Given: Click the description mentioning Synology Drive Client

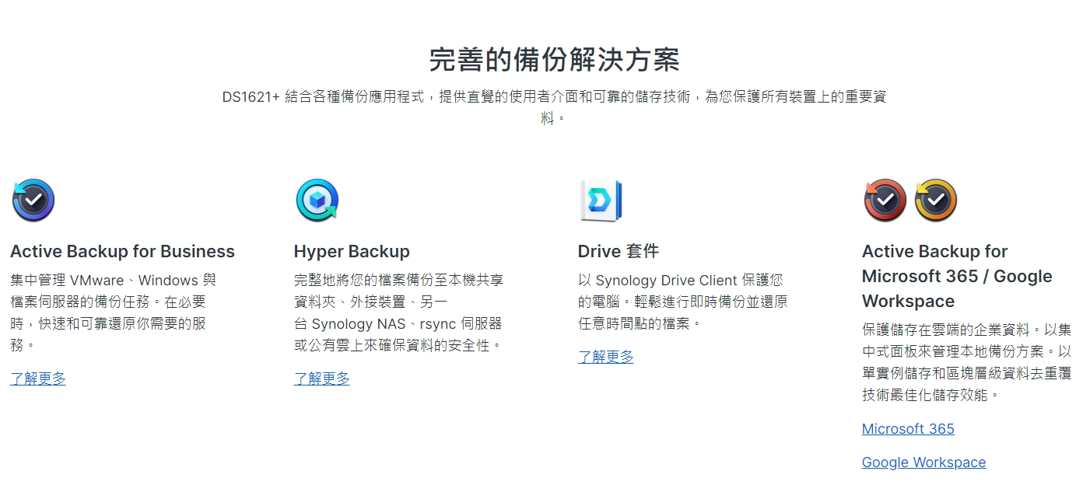Looking at the screenshot, I should pos(682,302).
